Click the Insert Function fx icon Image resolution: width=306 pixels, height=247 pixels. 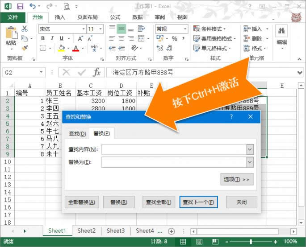96,72
